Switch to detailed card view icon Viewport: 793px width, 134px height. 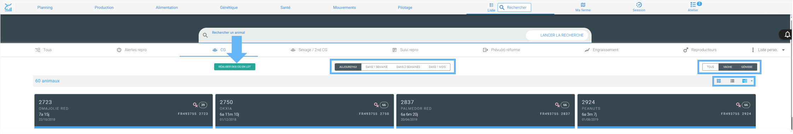click(745, 81)
